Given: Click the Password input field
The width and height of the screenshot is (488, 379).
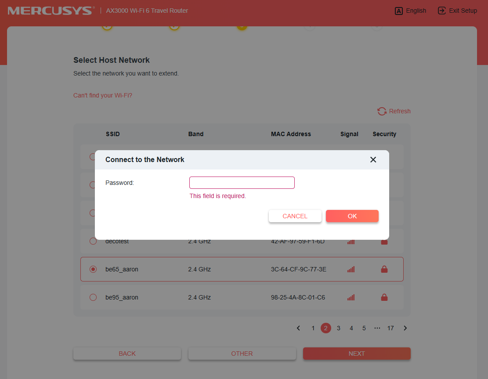Looking at the screenshot, I should [x=242, y=183].
